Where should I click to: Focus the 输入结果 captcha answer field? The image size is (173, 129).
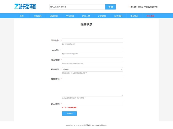click(92, 104)
